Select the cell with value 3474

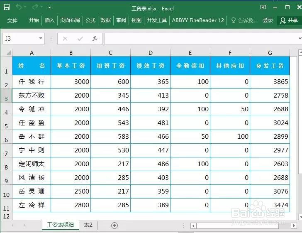(x=270, y=205)
